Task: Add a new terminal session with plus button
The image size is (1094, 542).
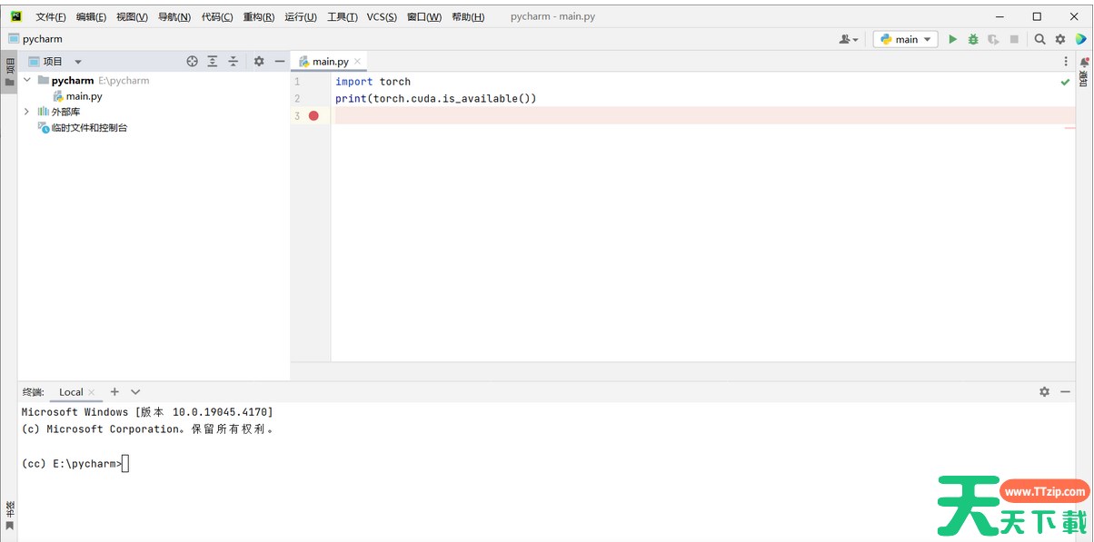Action: coord(114,391)
